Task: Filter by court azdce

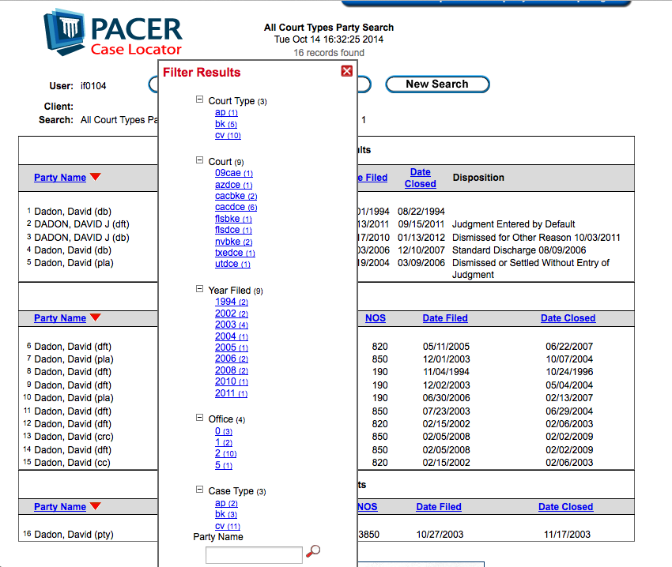Action: click(233, 185)
